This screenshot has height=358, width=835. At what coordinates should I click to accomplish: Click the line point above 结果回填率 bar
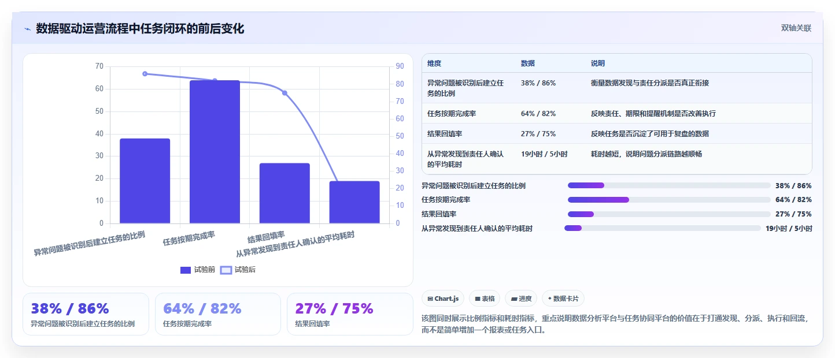(285, 93)
